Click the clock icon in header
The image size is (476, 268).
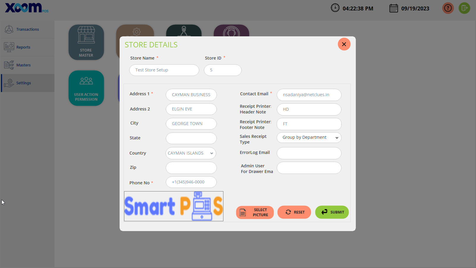click(335, 8)
